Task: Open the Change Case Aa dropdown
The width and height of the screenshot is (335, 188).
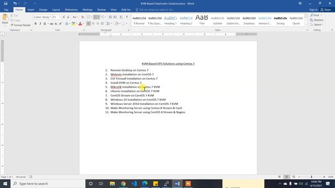Action: tap(75, 17)
